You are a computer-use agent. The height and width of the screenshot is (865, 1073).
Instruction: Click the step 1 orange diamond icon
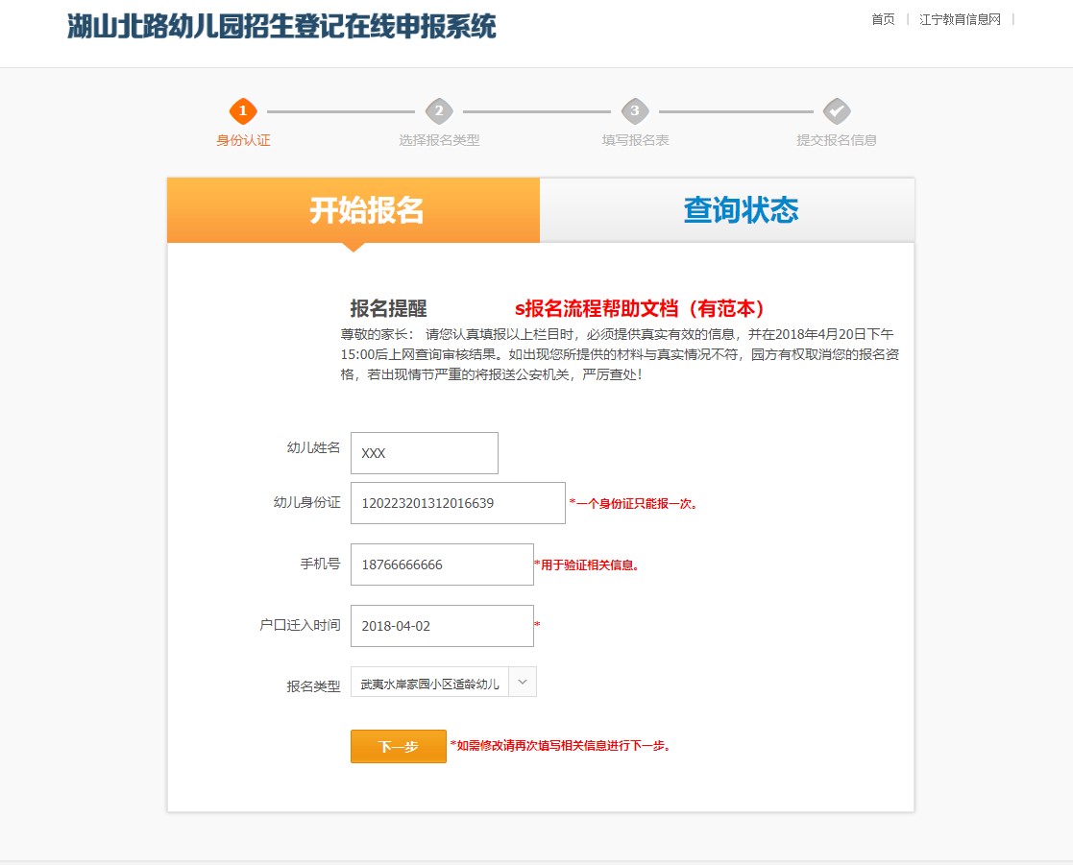pos(243,111)
